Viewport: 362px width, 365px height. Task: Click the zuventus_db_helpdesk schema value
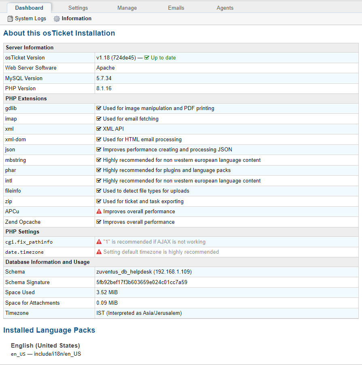144,272
